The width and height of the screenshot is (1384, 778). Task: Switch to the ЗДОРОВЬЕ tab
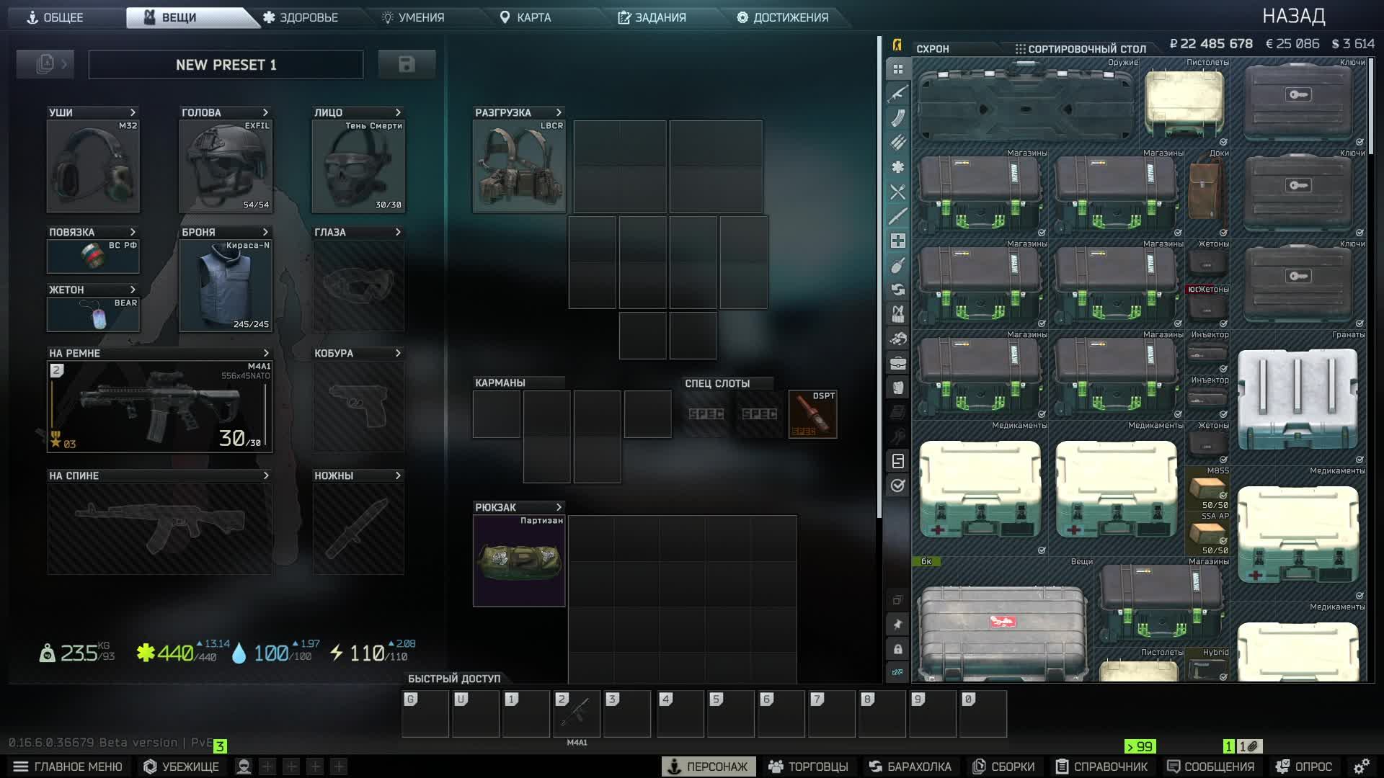301,17
